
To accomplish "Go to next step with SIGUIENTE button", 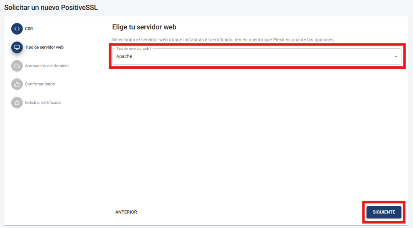I will (x=384, y=212).
